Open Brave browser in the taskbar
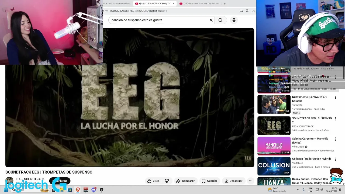This screenshot has height=194, width=345. tap(78, 190)
